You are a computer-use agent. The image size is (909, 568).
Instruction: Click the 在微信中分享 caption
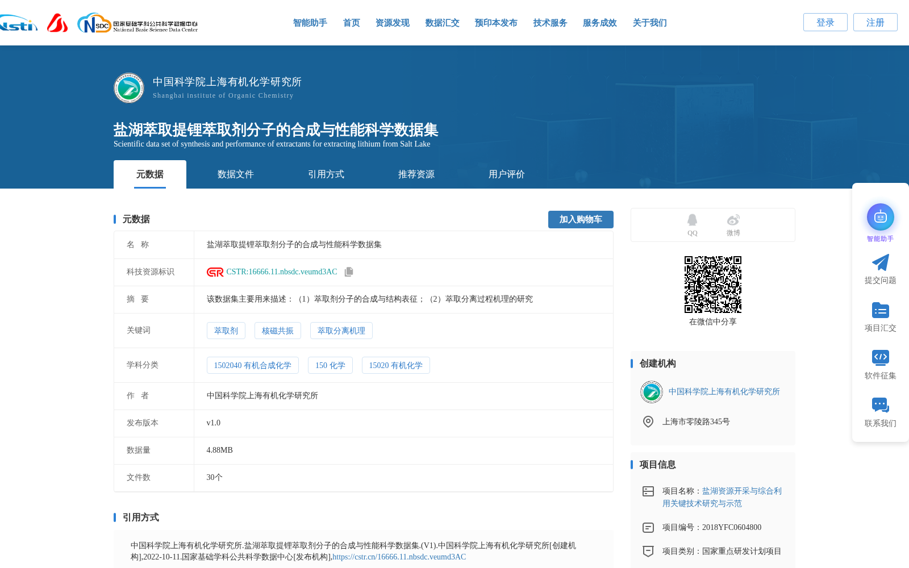[713, 322]
